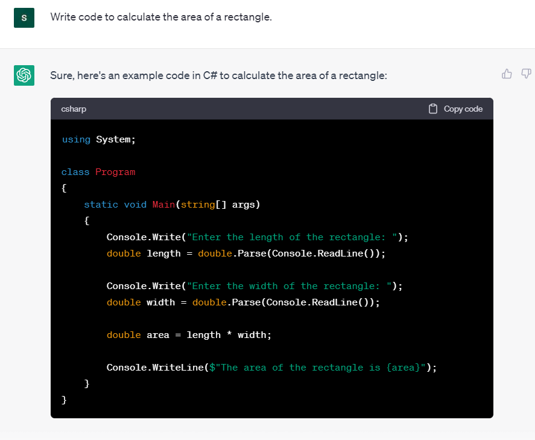The image size is (535, 440).
Task: Click the response intro sentence mentioning C#
Action: coord(218,75)
